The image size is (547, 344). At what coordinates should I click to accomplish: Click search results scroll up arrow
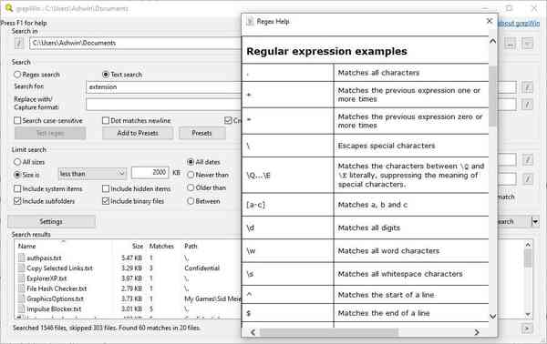[x=528, y=245]
